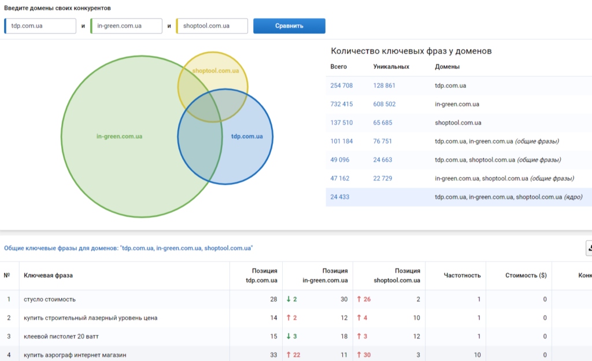Click the in-green.com.ua domain input field
The height and width of the screenshot is (361, 592).
pos(126,26)
